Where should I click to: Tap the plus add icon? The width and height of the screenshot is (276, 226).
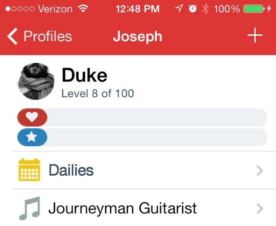254,36
